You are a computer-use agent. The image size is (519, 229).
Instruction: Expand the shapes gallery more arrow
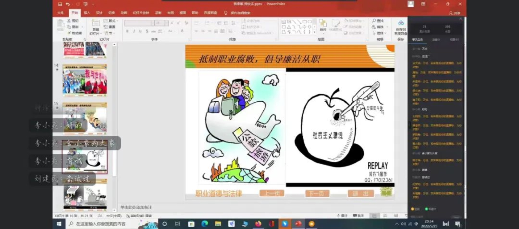coord(314,32)
